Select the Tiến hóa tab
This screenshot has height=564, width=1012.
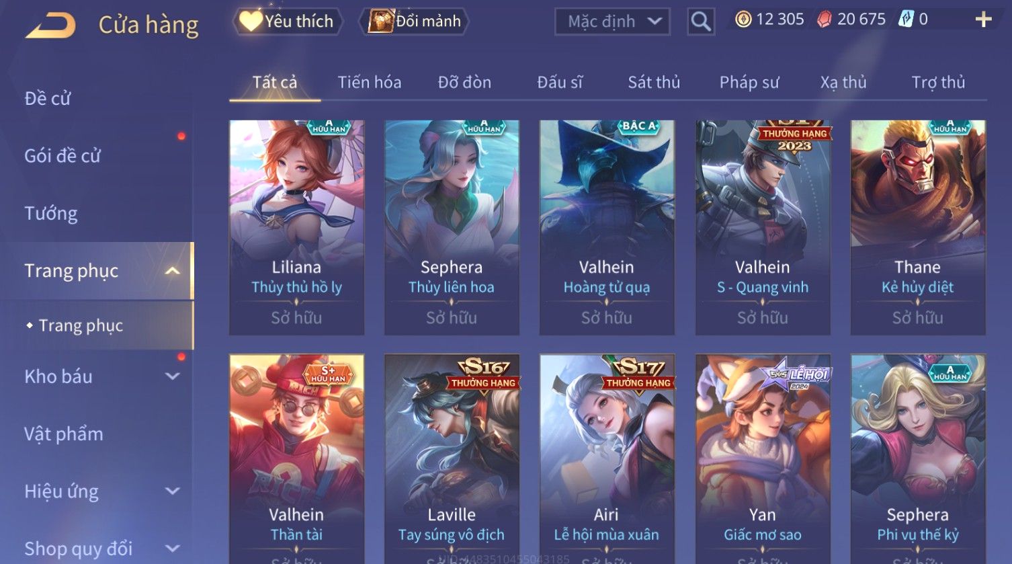(x=370, y=82)
